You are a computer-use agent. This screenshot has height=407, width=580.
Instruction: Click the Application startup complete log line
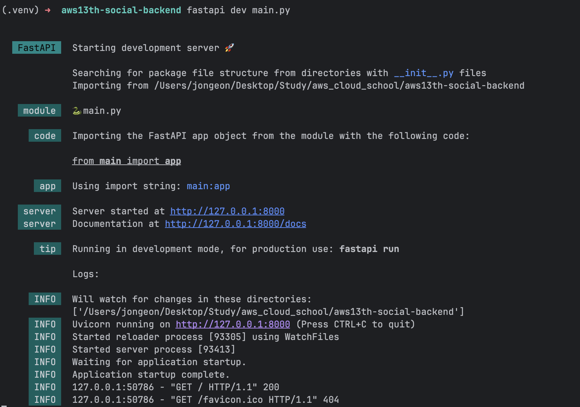[x=151, y=375]
